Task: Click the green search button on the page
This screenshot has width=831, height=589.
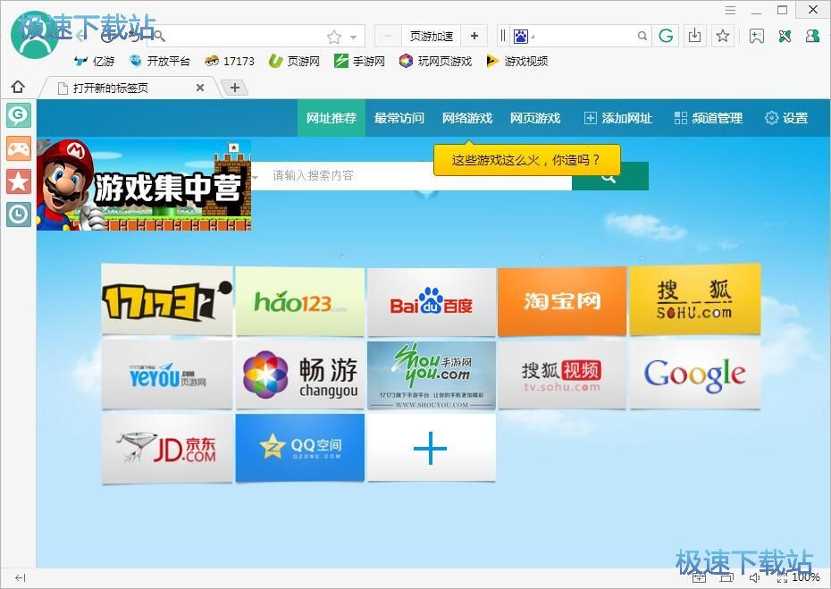Action: coord(609,176)
